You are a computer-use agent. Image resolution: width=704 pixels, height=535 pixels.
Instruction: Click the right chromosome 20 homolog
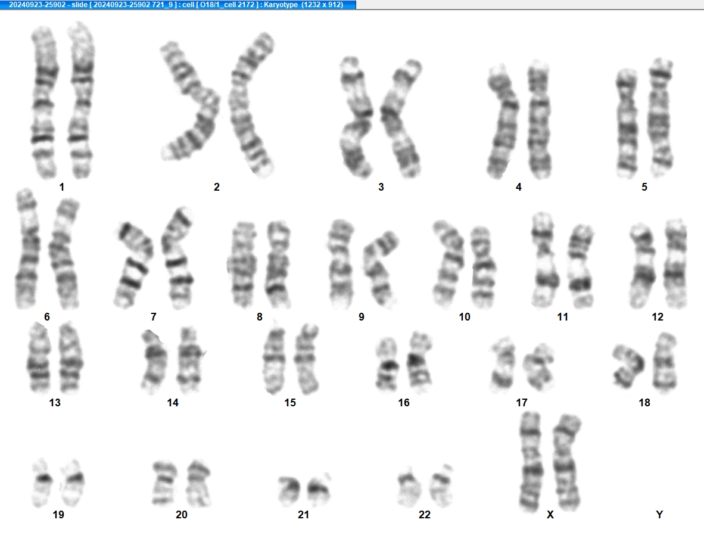coord(199,483)
